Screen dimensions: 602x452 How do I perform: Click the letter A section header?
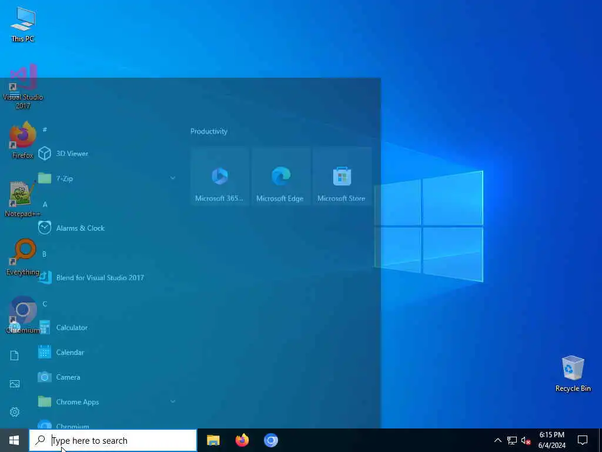click(x=45, y=204)
